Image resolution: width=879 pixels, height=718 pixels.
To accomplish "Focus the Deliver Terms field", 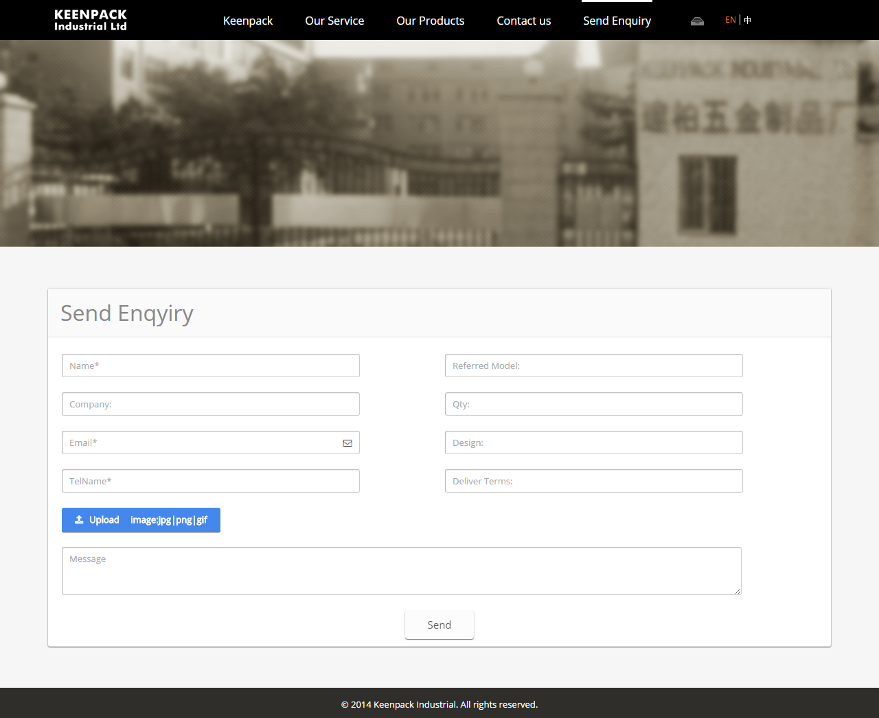I will 593,481.
